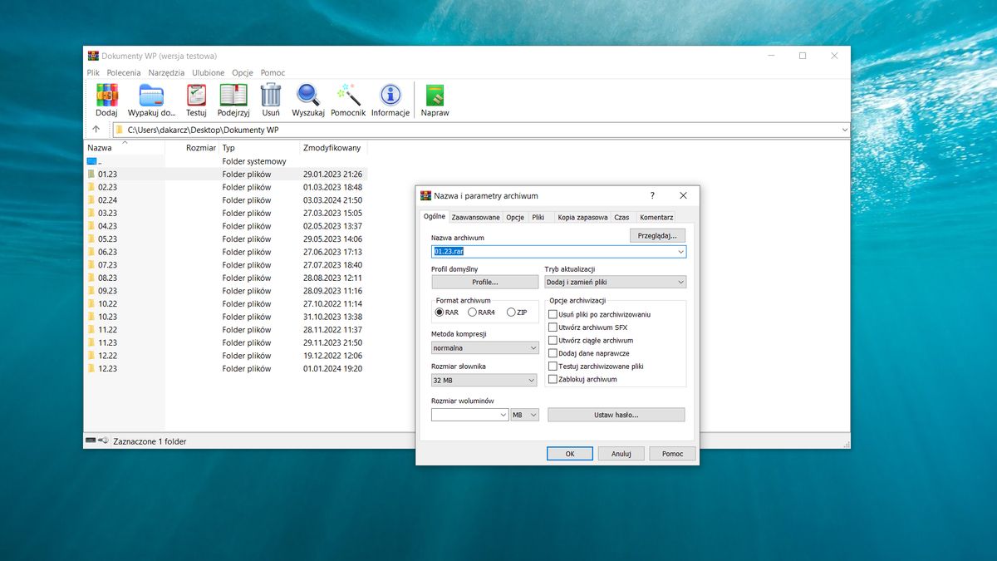This screenshot has width=997, height=561.
Task: Click the Ustaw hasło button
Action: (x=616, y=414)
